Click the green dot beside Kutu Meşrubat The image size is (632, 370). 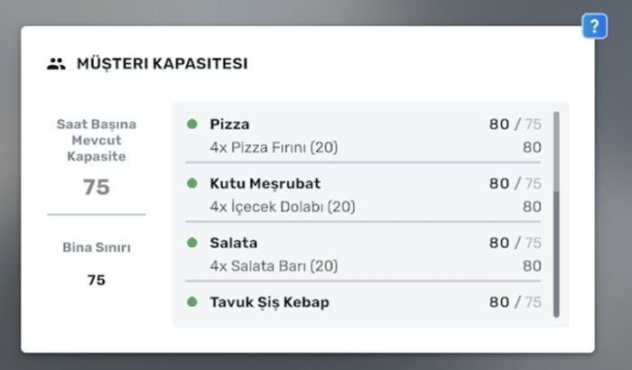click(191, 183)
